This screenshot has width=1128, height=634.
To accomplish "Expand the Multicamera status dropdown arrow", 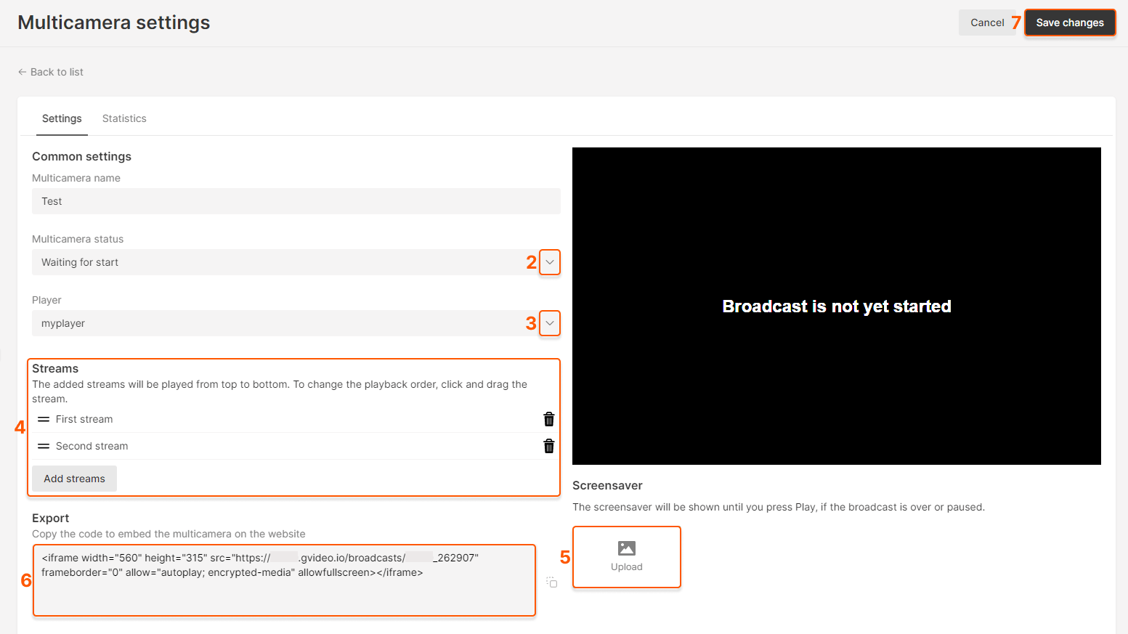I will pos(550,262).
